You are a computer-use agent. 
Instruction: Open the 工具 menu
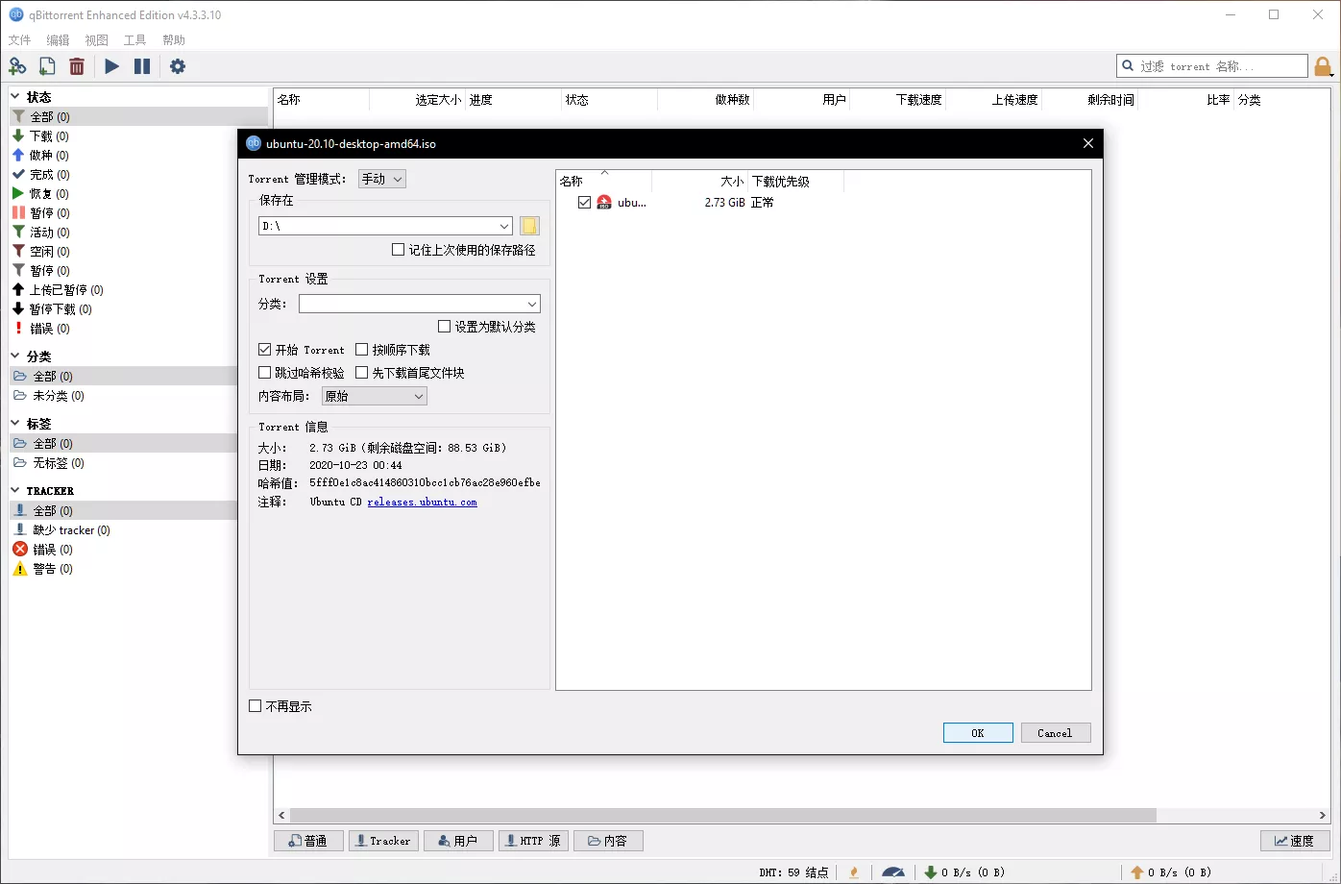pos(134,40)
